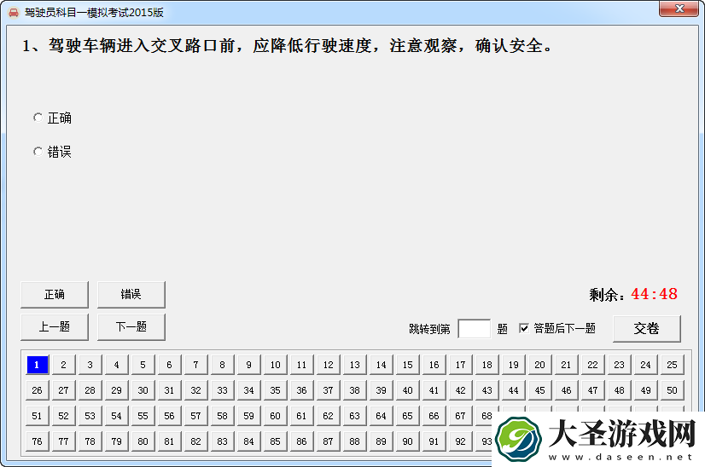Jump to question 9 in grid

coord(248,365)
